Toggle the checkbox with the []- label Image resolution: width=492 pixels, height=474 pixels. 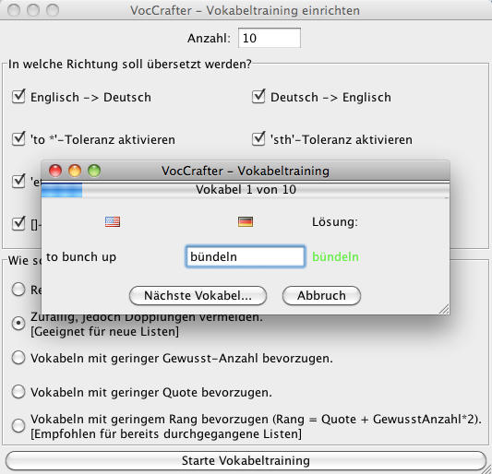click(x=18, y=223)
